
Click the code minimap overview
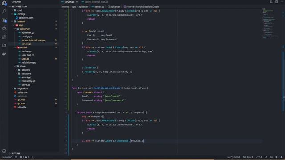(270, 23)
